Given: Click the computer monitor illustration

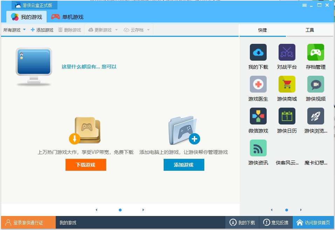Looking at the screenshot, I should (x=34, y=67).
